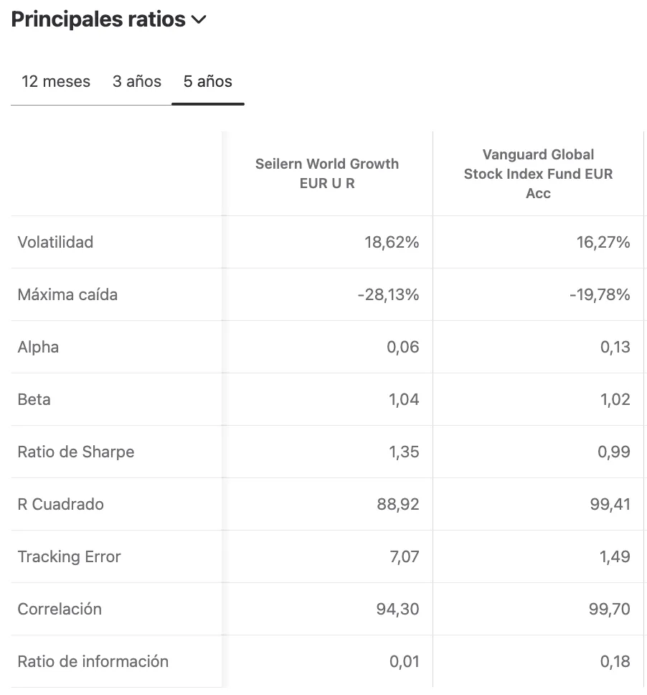Collapse the Principales ratios chevron
Viewport: 647px width, 695px height.
(199, 21)
